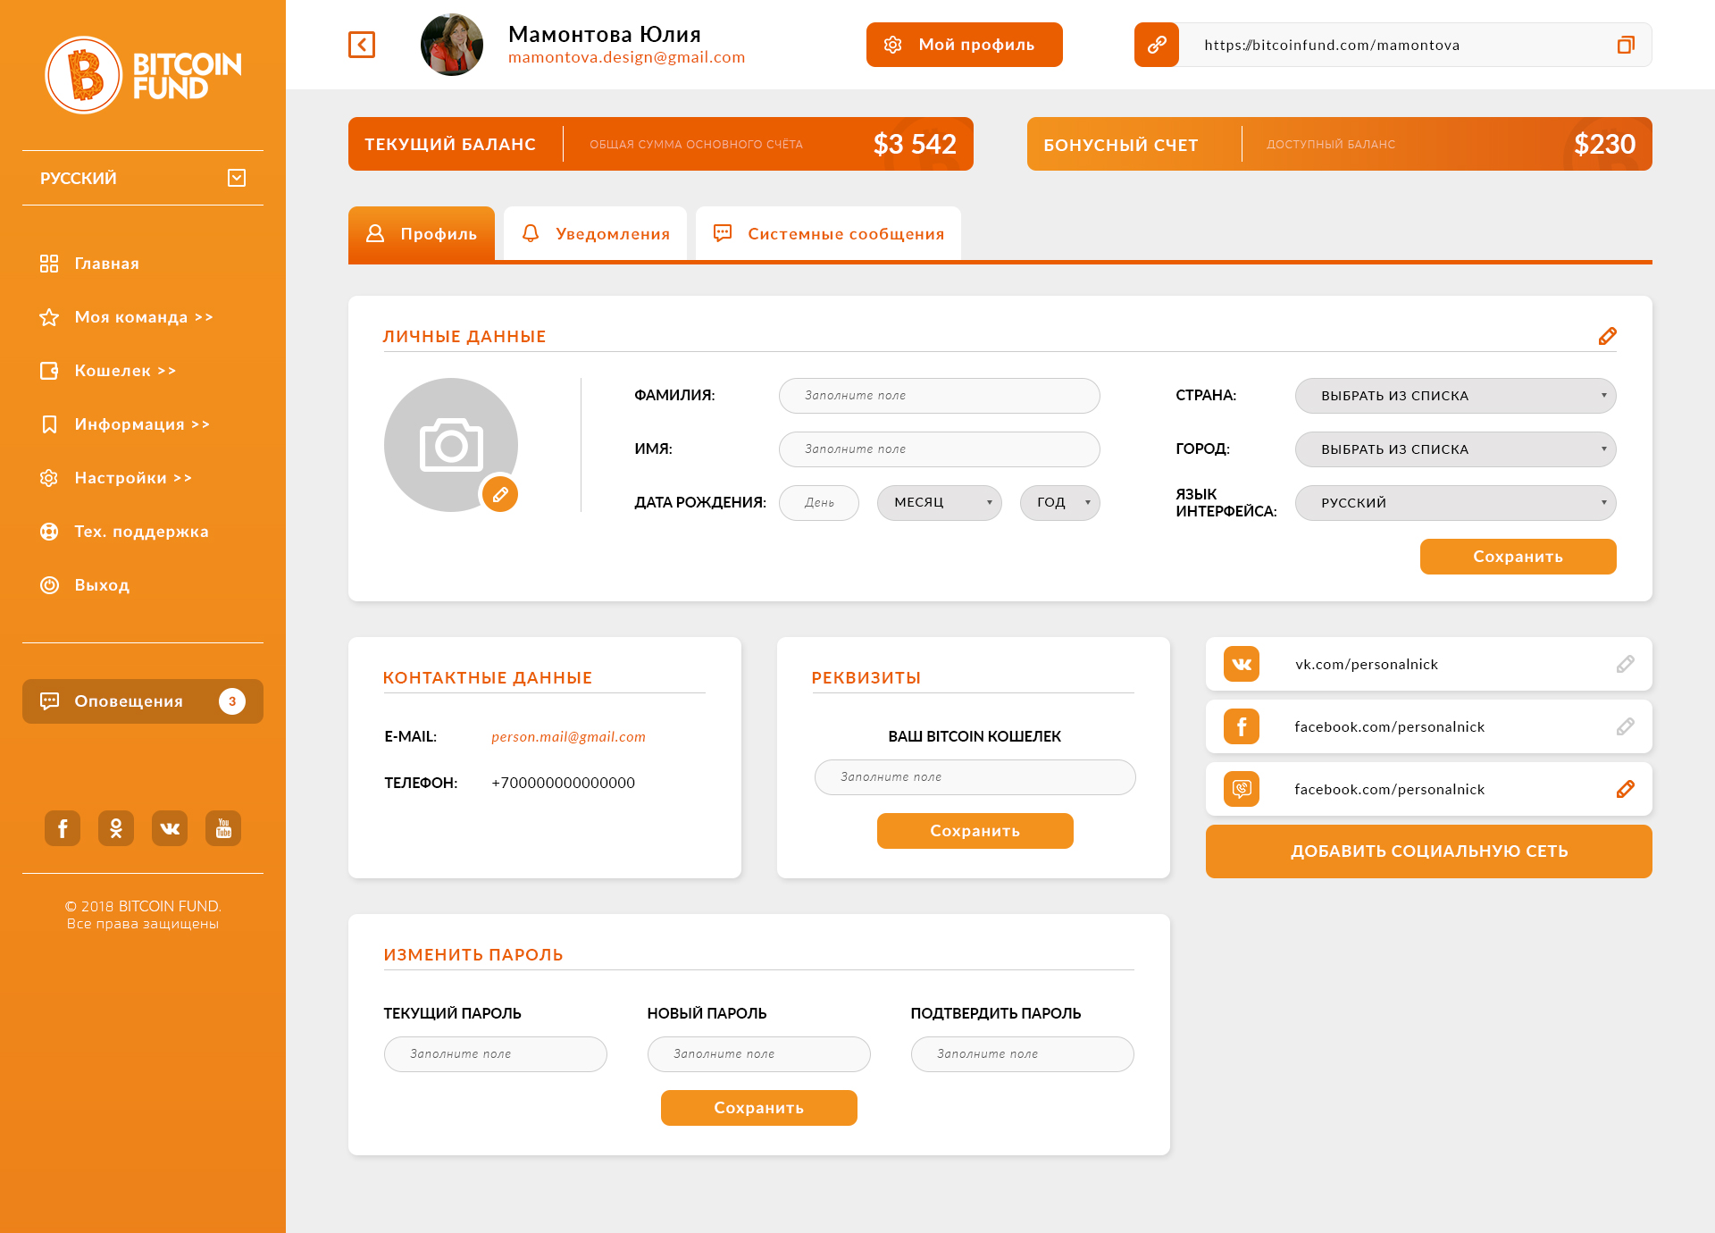Click the lifebuoy icon next to Тех. поддержка
This screenshot has width=1715, height=1233.
[x=49, y=532]
